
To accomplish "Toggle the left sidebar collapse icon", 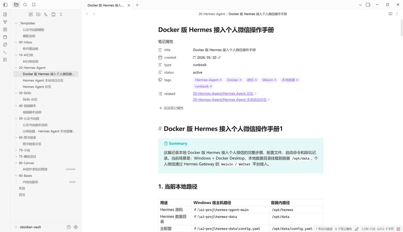I will (5, 5).
